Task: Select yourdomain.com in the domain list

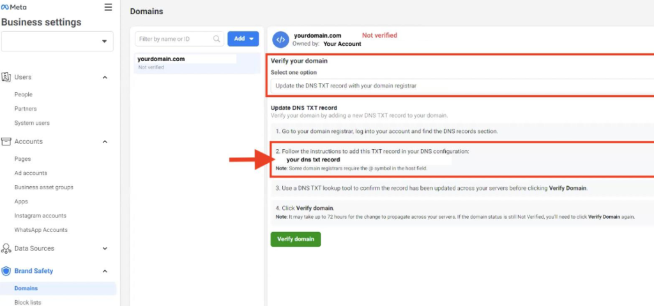Action: click(x=197, y=63)
